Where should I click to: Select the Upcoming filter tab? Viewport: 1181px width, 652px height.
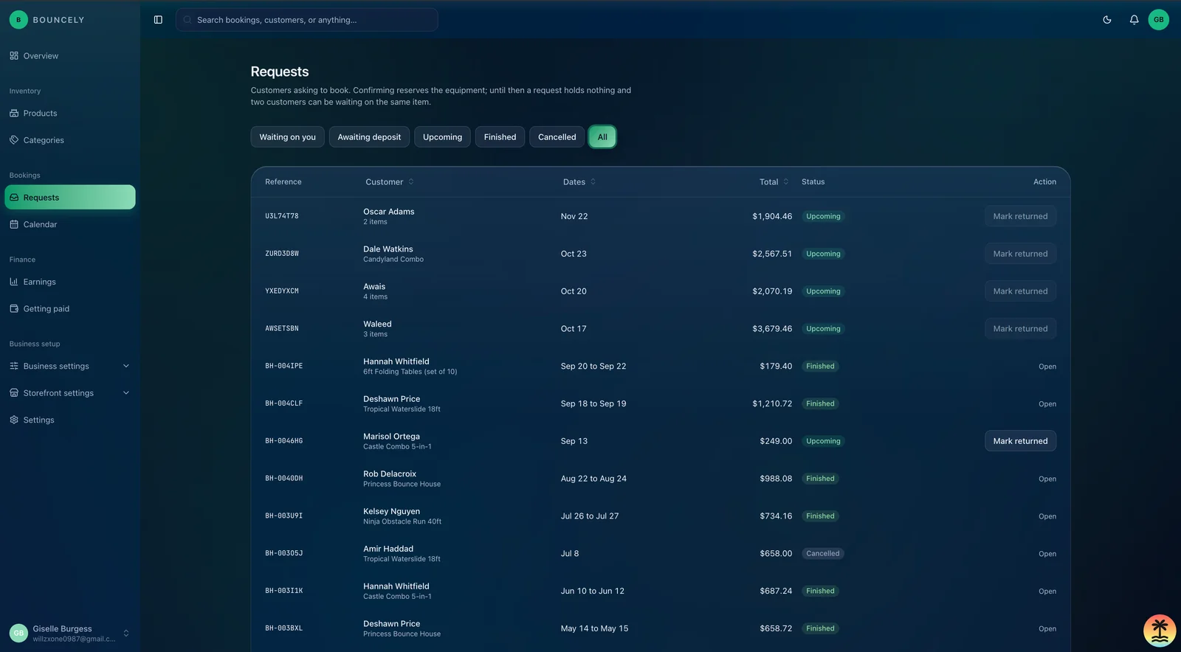442,137
